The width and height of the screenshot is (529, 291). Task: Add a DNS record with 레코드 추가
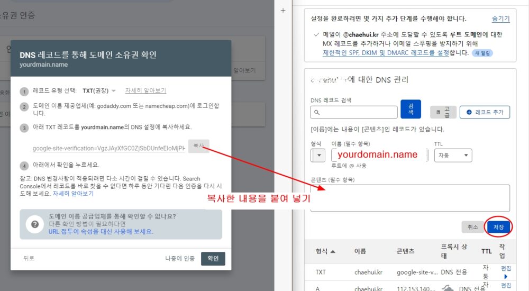[485, 112]
